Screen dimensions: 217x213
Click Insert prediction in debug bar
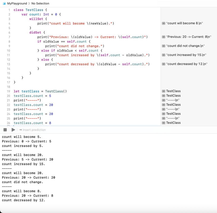pyautogui.click(x=32, y=130)
